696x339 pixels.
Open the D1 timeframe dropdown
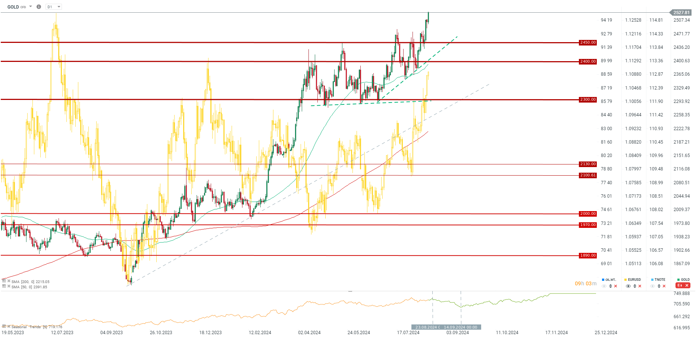pos(54,7)
